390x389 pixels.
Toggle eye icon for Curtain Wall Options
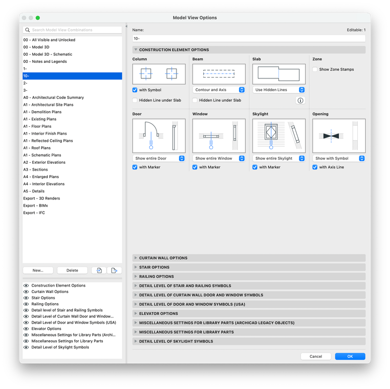[26, 292]
